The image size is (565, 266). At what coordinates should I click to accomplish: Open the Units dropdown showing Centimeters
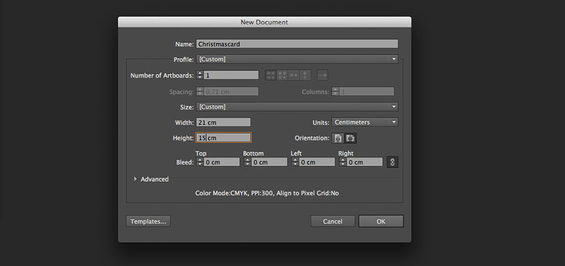click(365, 122)
